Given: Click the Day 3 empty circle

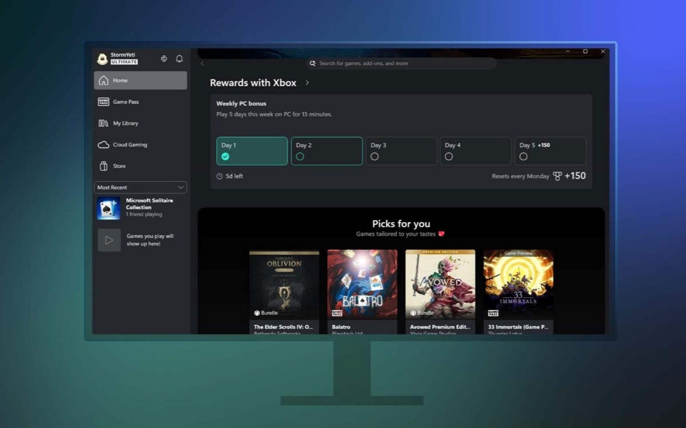Looking at the screenshot, I should coord(374,156).
